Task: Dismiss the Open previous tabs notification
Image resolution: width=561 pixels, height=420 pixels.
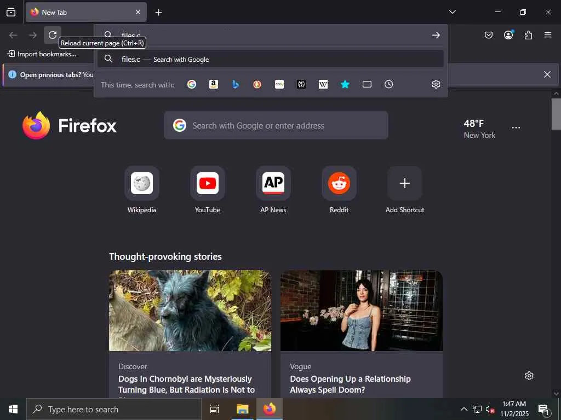Action: coord(547,74)
